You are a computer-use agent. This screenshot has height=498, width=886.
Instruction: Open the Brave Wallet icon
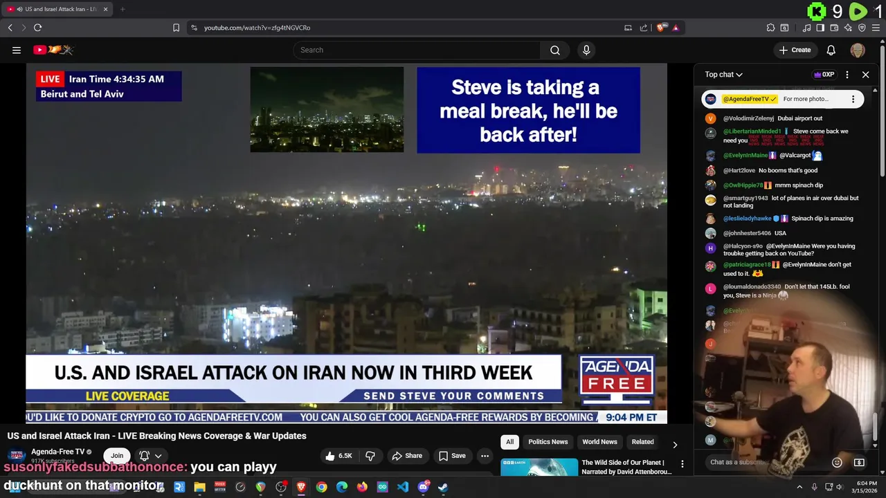tap(834, 28)
